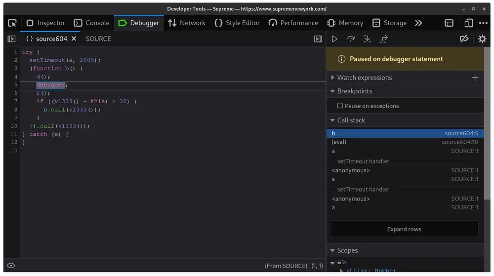Screen dimensions: 494x276
Task: Open the Style Editor tab
Action: (x=237, y=23)
